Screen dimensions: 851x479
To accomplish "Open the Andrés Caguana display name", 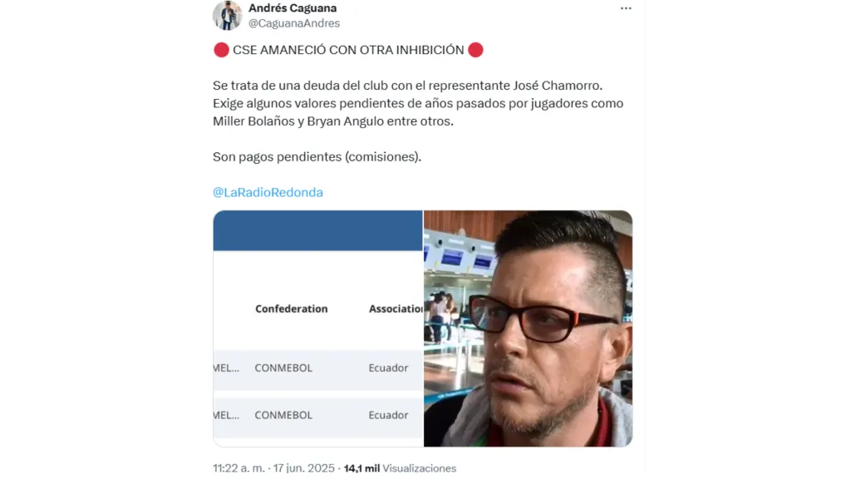I will [x=293, y=8].
